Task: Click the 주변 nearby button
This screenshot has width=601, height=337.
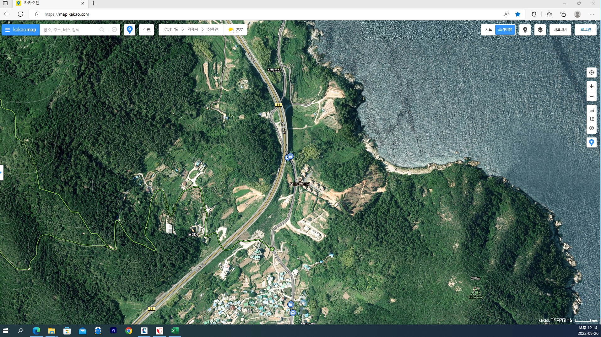Action: coord(146,30)
